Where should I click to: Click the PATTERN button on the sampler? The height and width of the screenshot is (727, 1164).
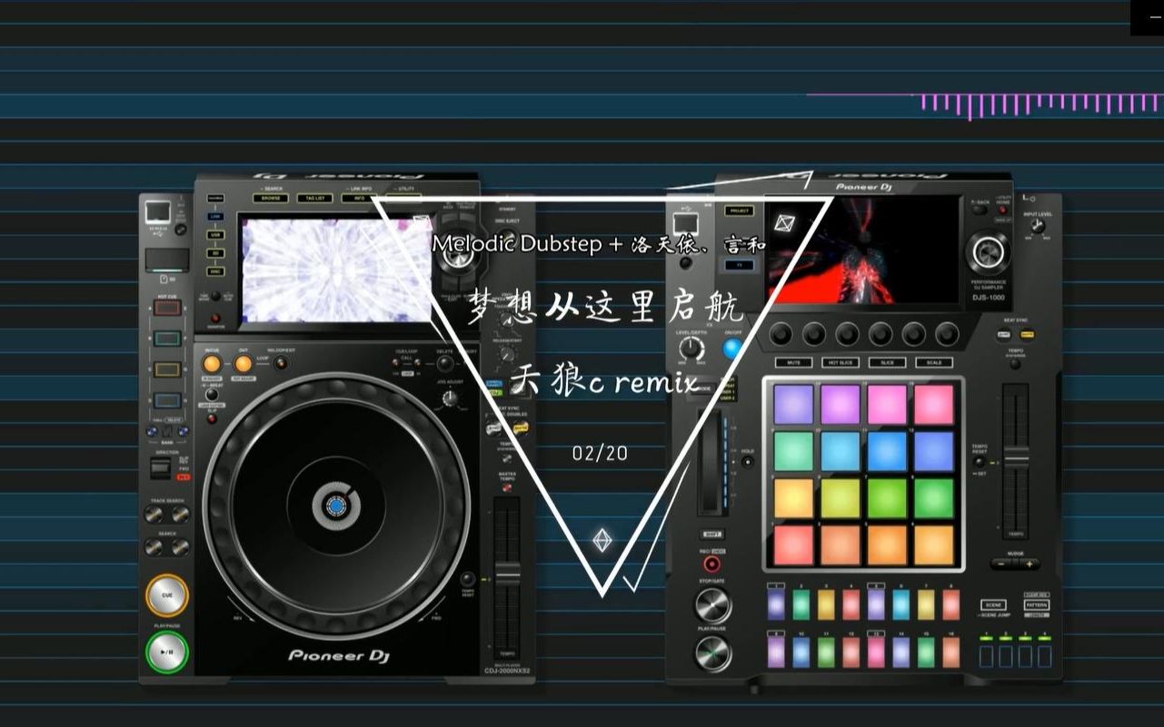click(1037, 604)
